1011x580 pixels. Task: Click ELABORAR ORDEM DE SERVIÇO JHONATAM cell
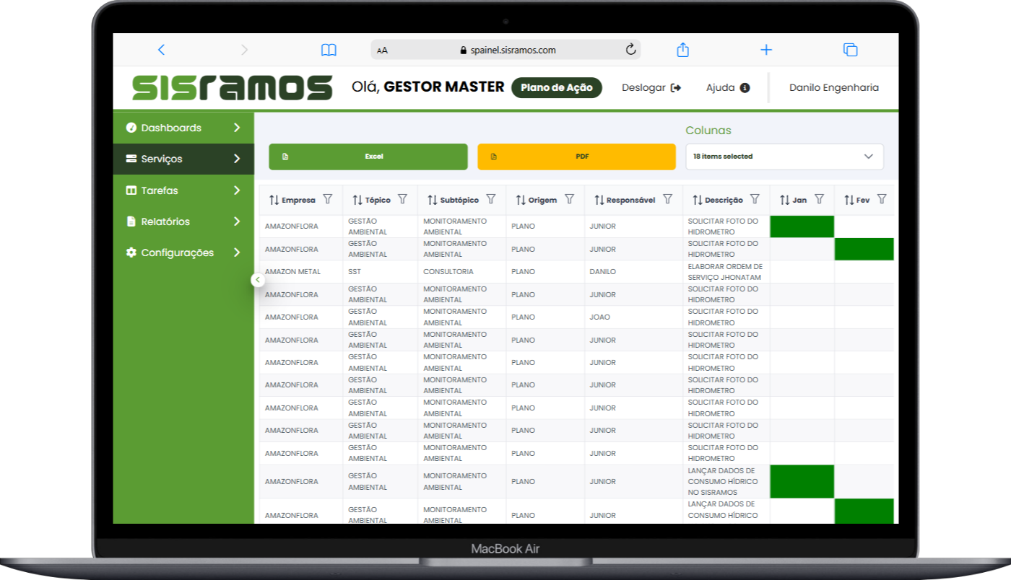click(x=726, y=272)
